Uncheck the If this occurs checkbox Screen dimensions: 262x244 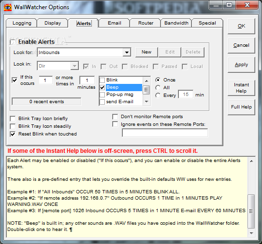[x=15, y=80]
